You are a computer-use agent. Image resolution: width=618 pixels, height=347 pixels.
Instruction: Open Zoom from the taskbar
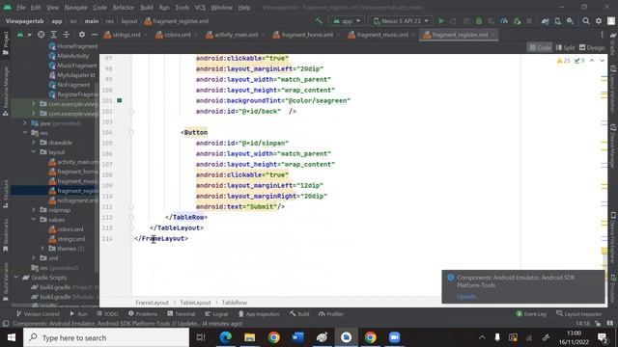pos(395,337)
